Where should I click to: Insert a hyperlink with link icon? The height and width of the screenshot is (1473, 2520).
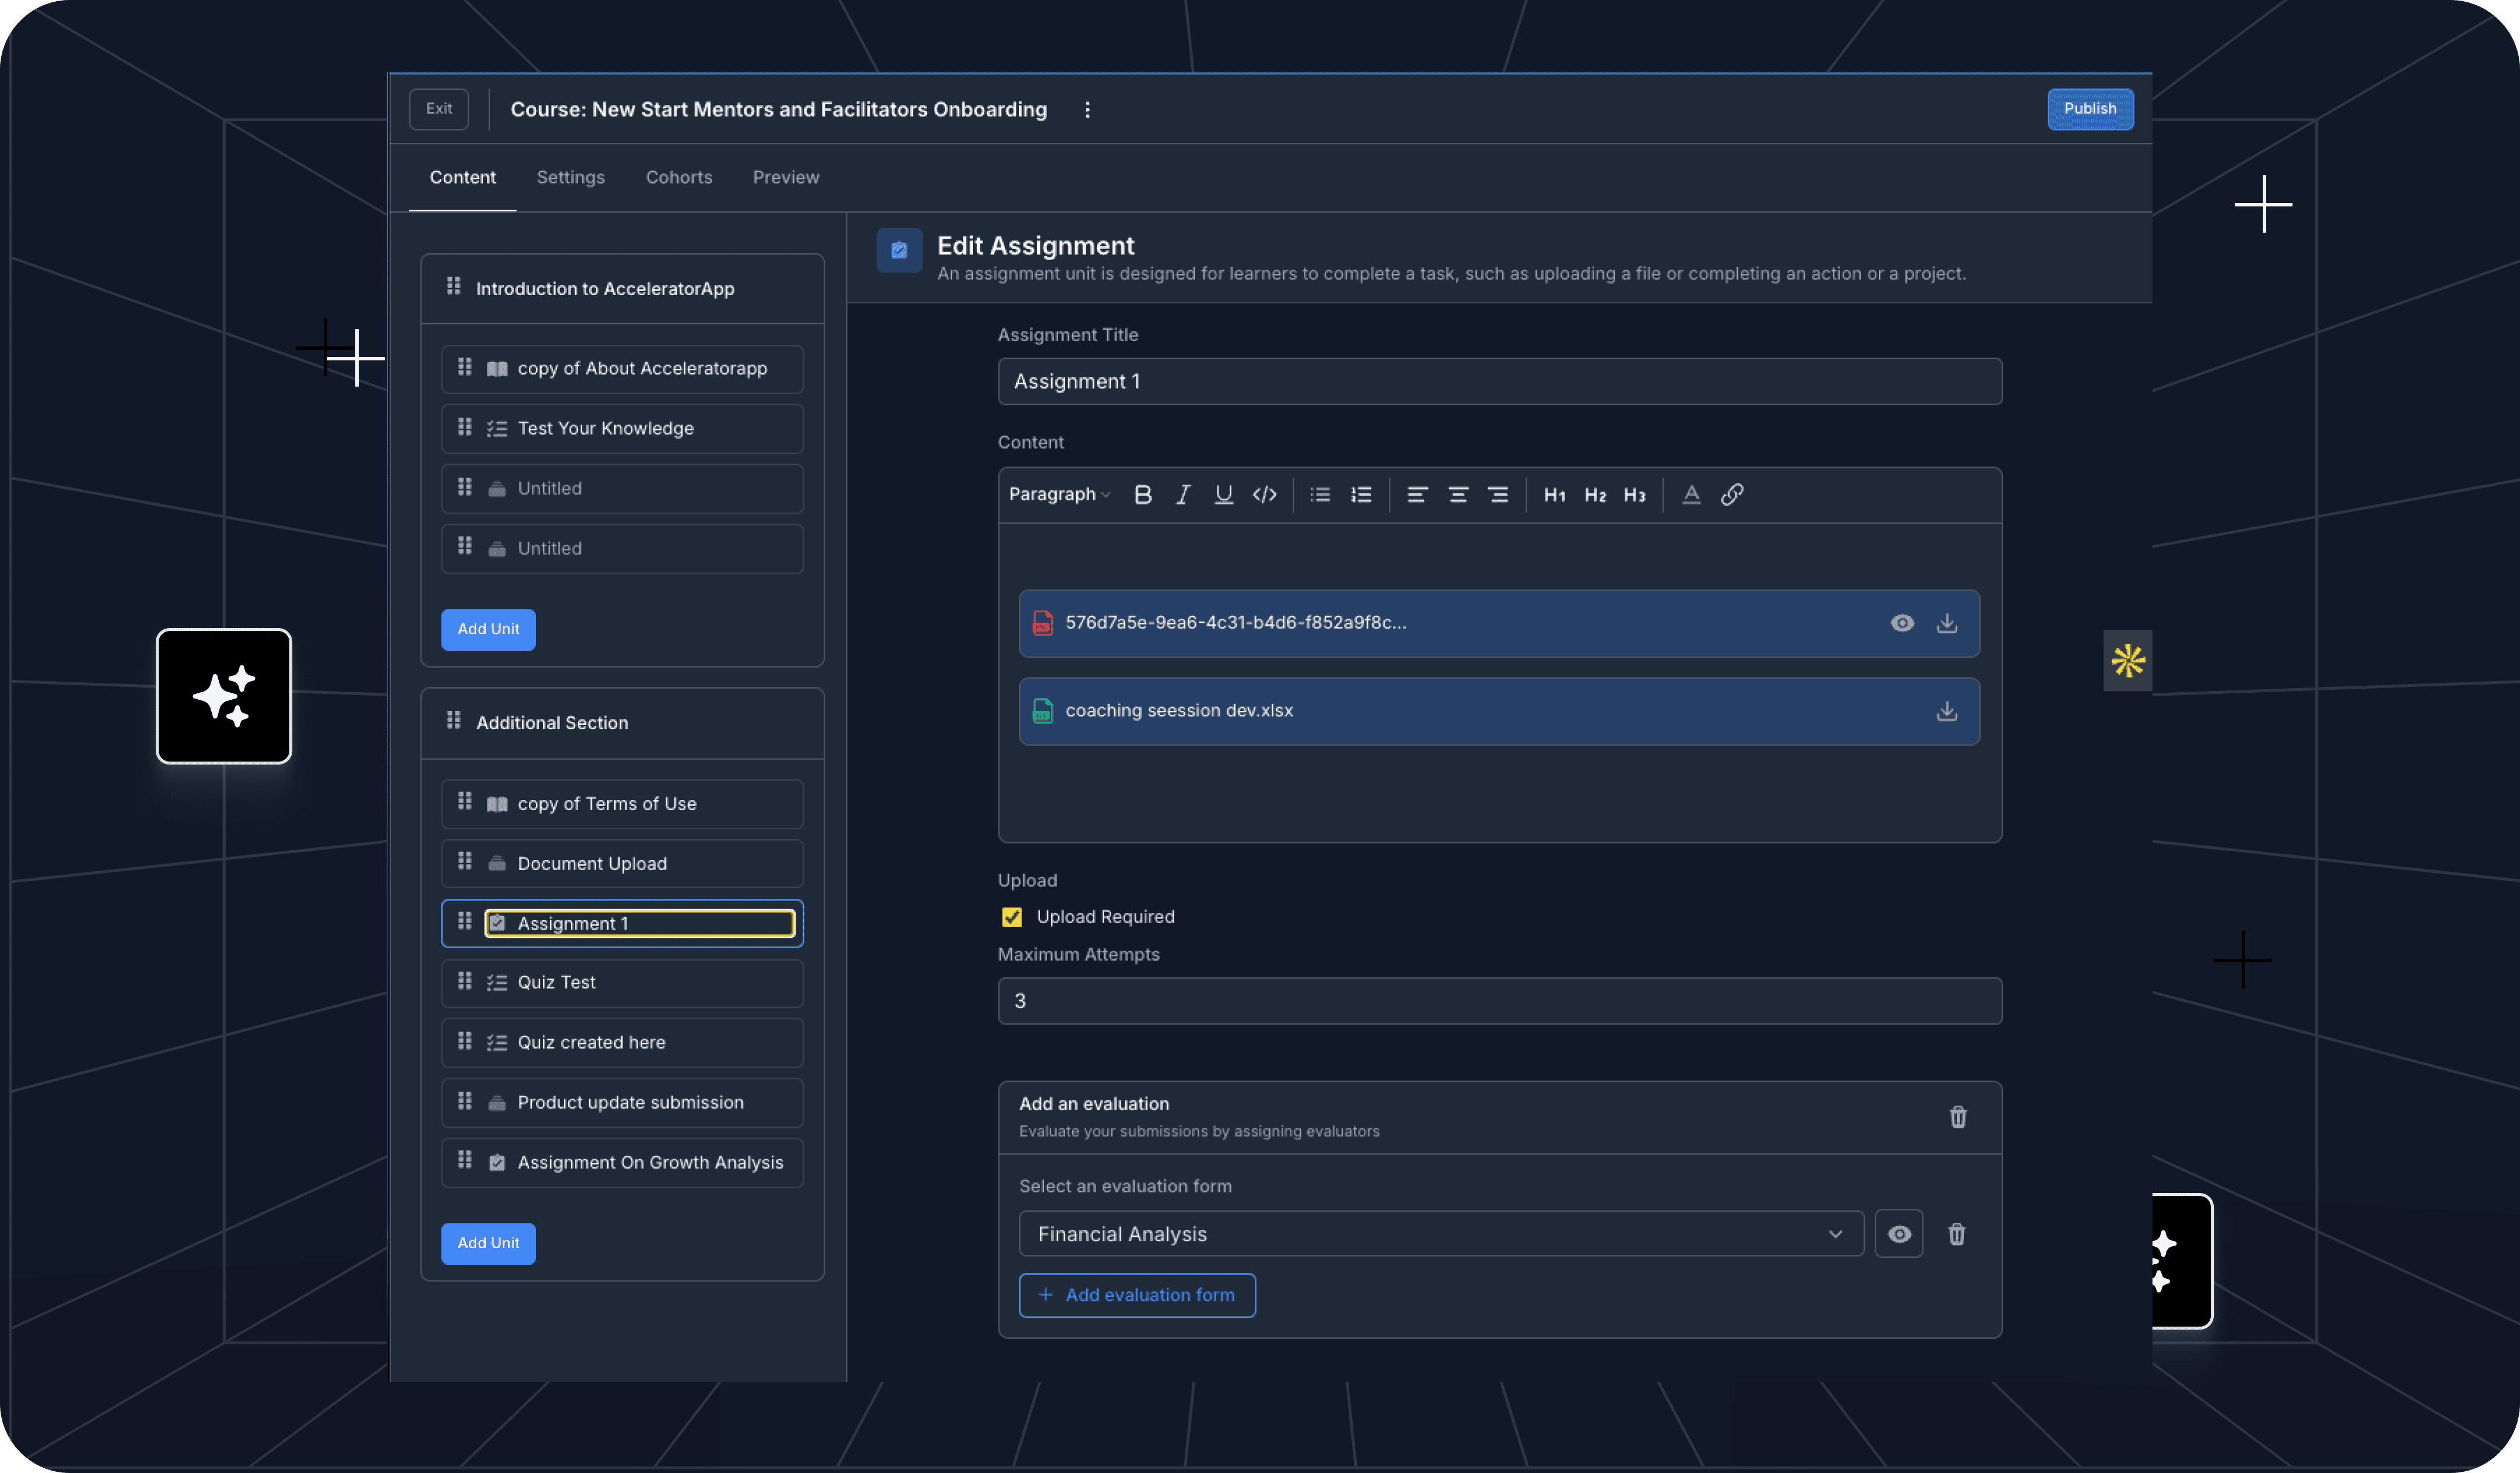1732,494
